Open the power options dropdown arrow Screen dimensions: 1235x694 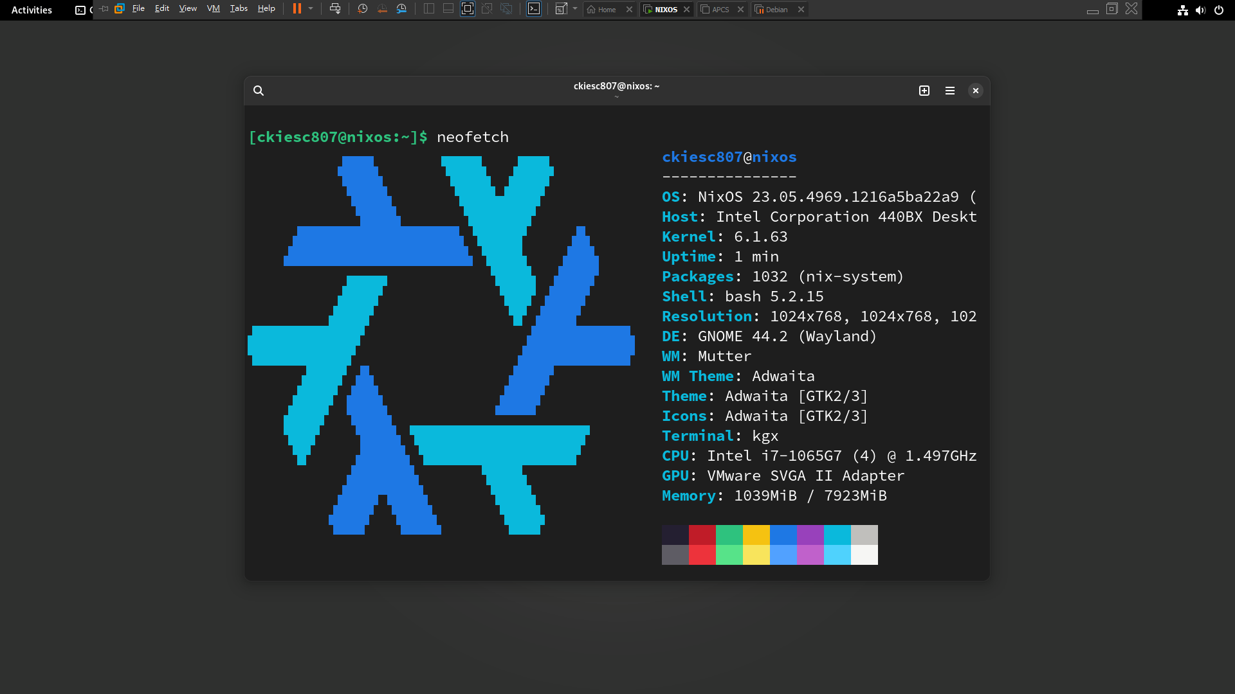pos(311,9)
